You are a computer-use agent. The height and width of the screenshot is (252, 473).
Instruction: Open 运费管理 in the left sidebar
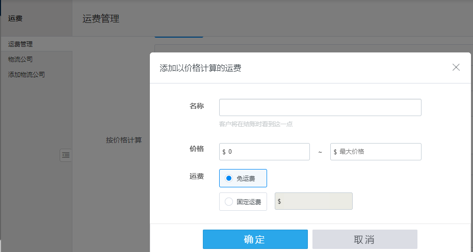(20, 44)
